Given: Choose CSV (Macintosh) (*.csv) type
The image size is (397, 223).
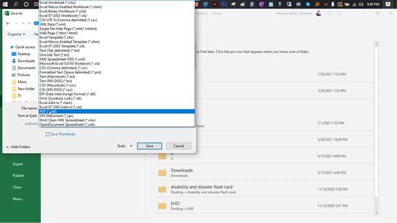Looking at the screenshot, I should (117, 85).
